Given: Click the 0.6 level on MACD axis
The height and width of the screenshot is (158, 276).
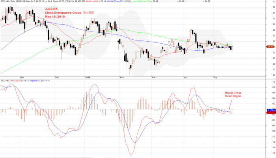Looking at the screenshot, I should (274, 93).
